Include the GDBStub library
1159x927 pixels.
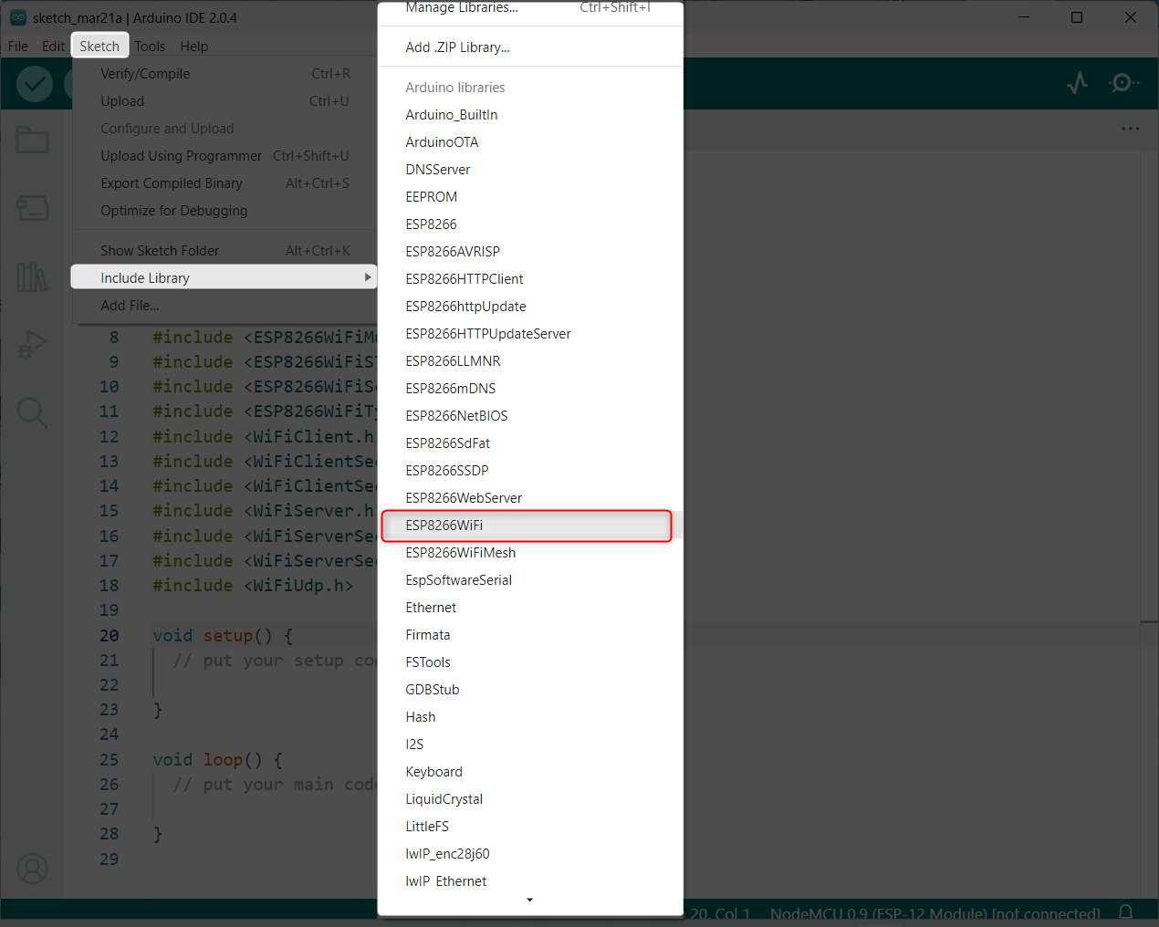point(530,690)
